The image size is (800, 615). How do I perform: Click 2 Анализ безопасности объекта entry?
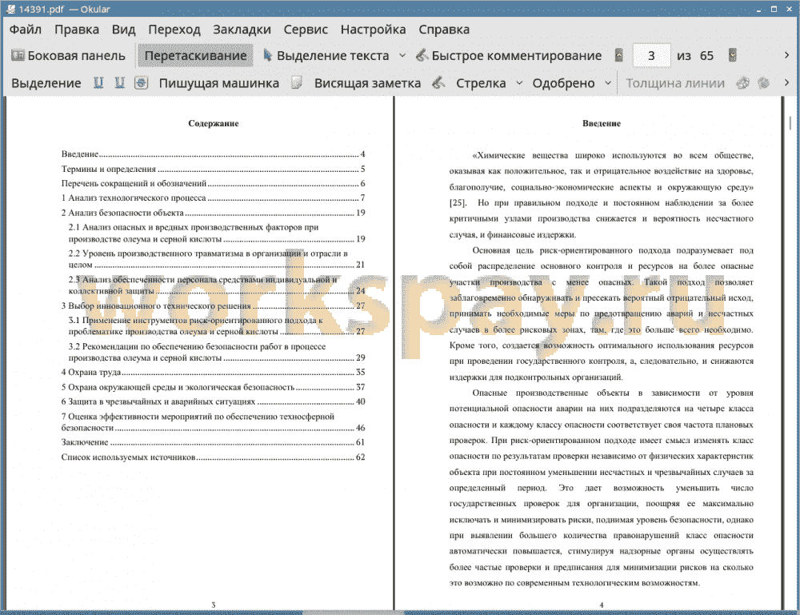click(214, 213)
